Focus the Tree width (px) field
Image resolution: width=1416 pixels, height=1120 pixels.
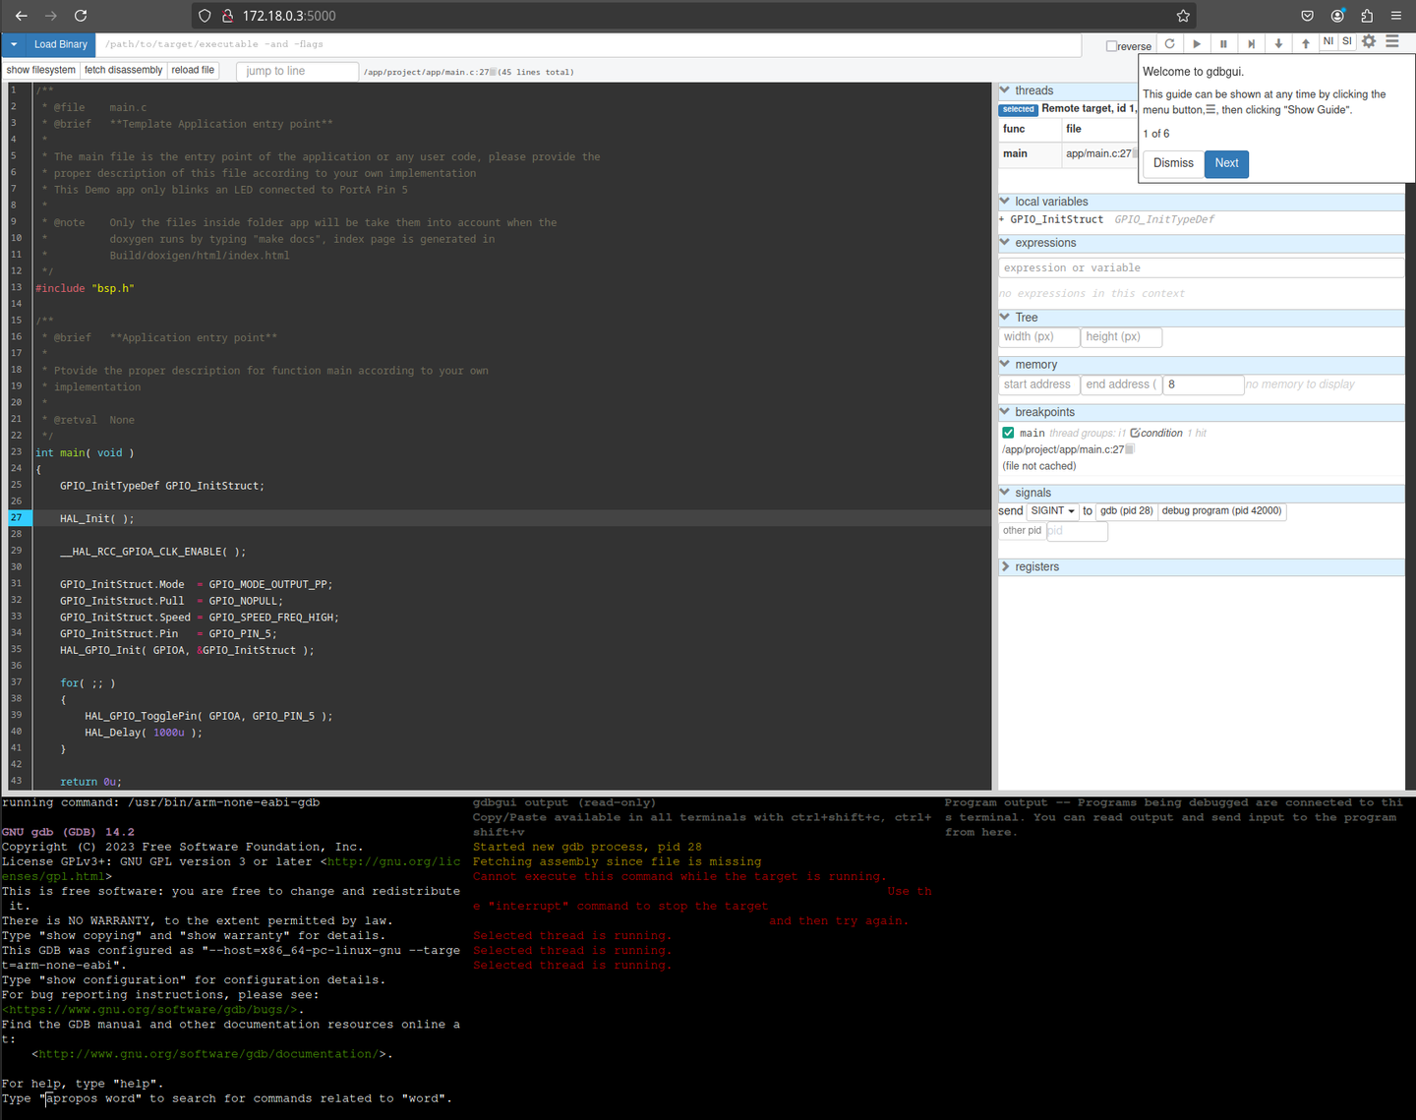coord(1039,337)
